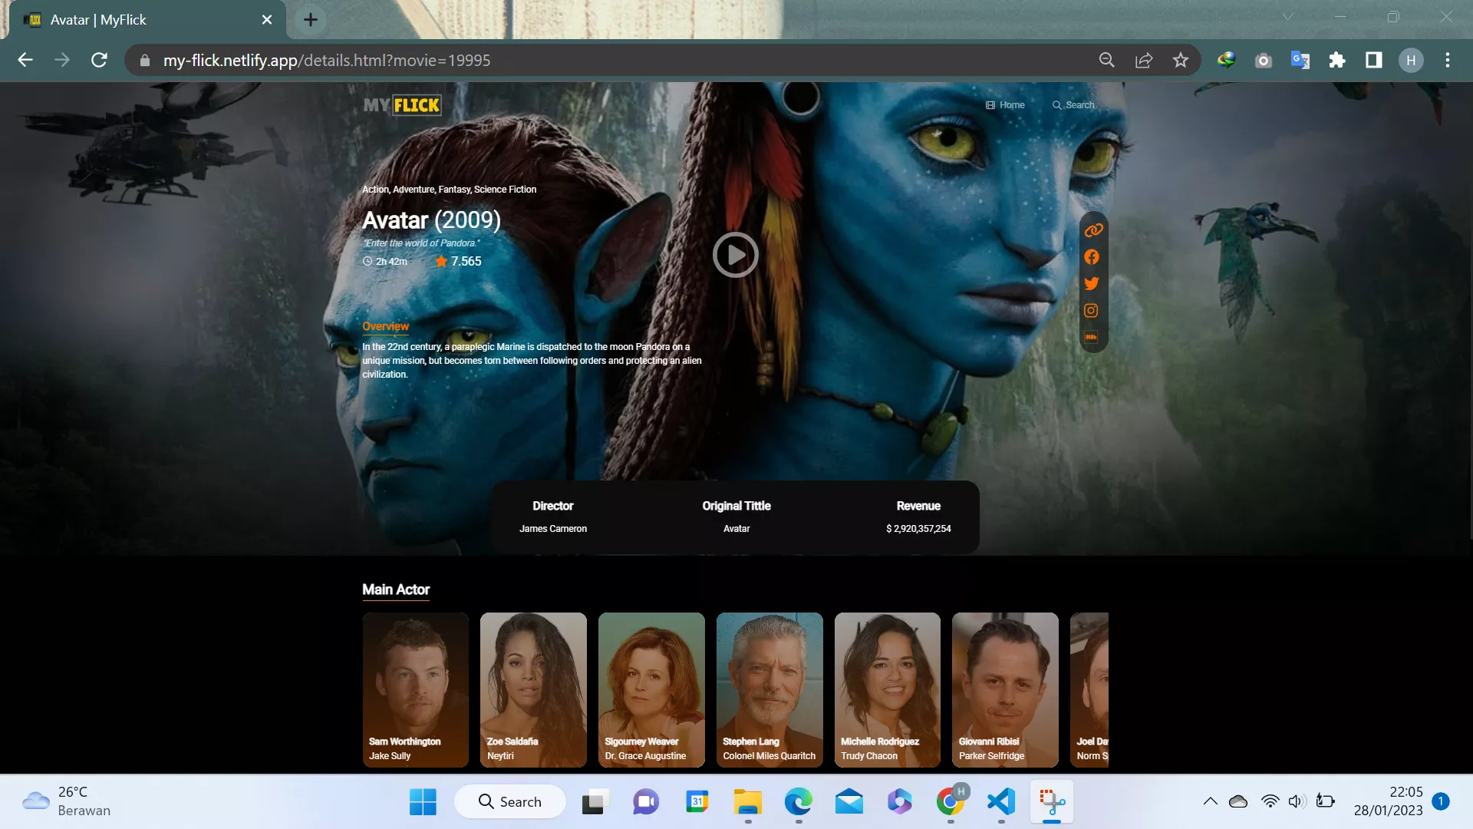The image size is (1473, 829).
Task: Open Stephen Lang's actor card
Action: [x=769, y=689]
